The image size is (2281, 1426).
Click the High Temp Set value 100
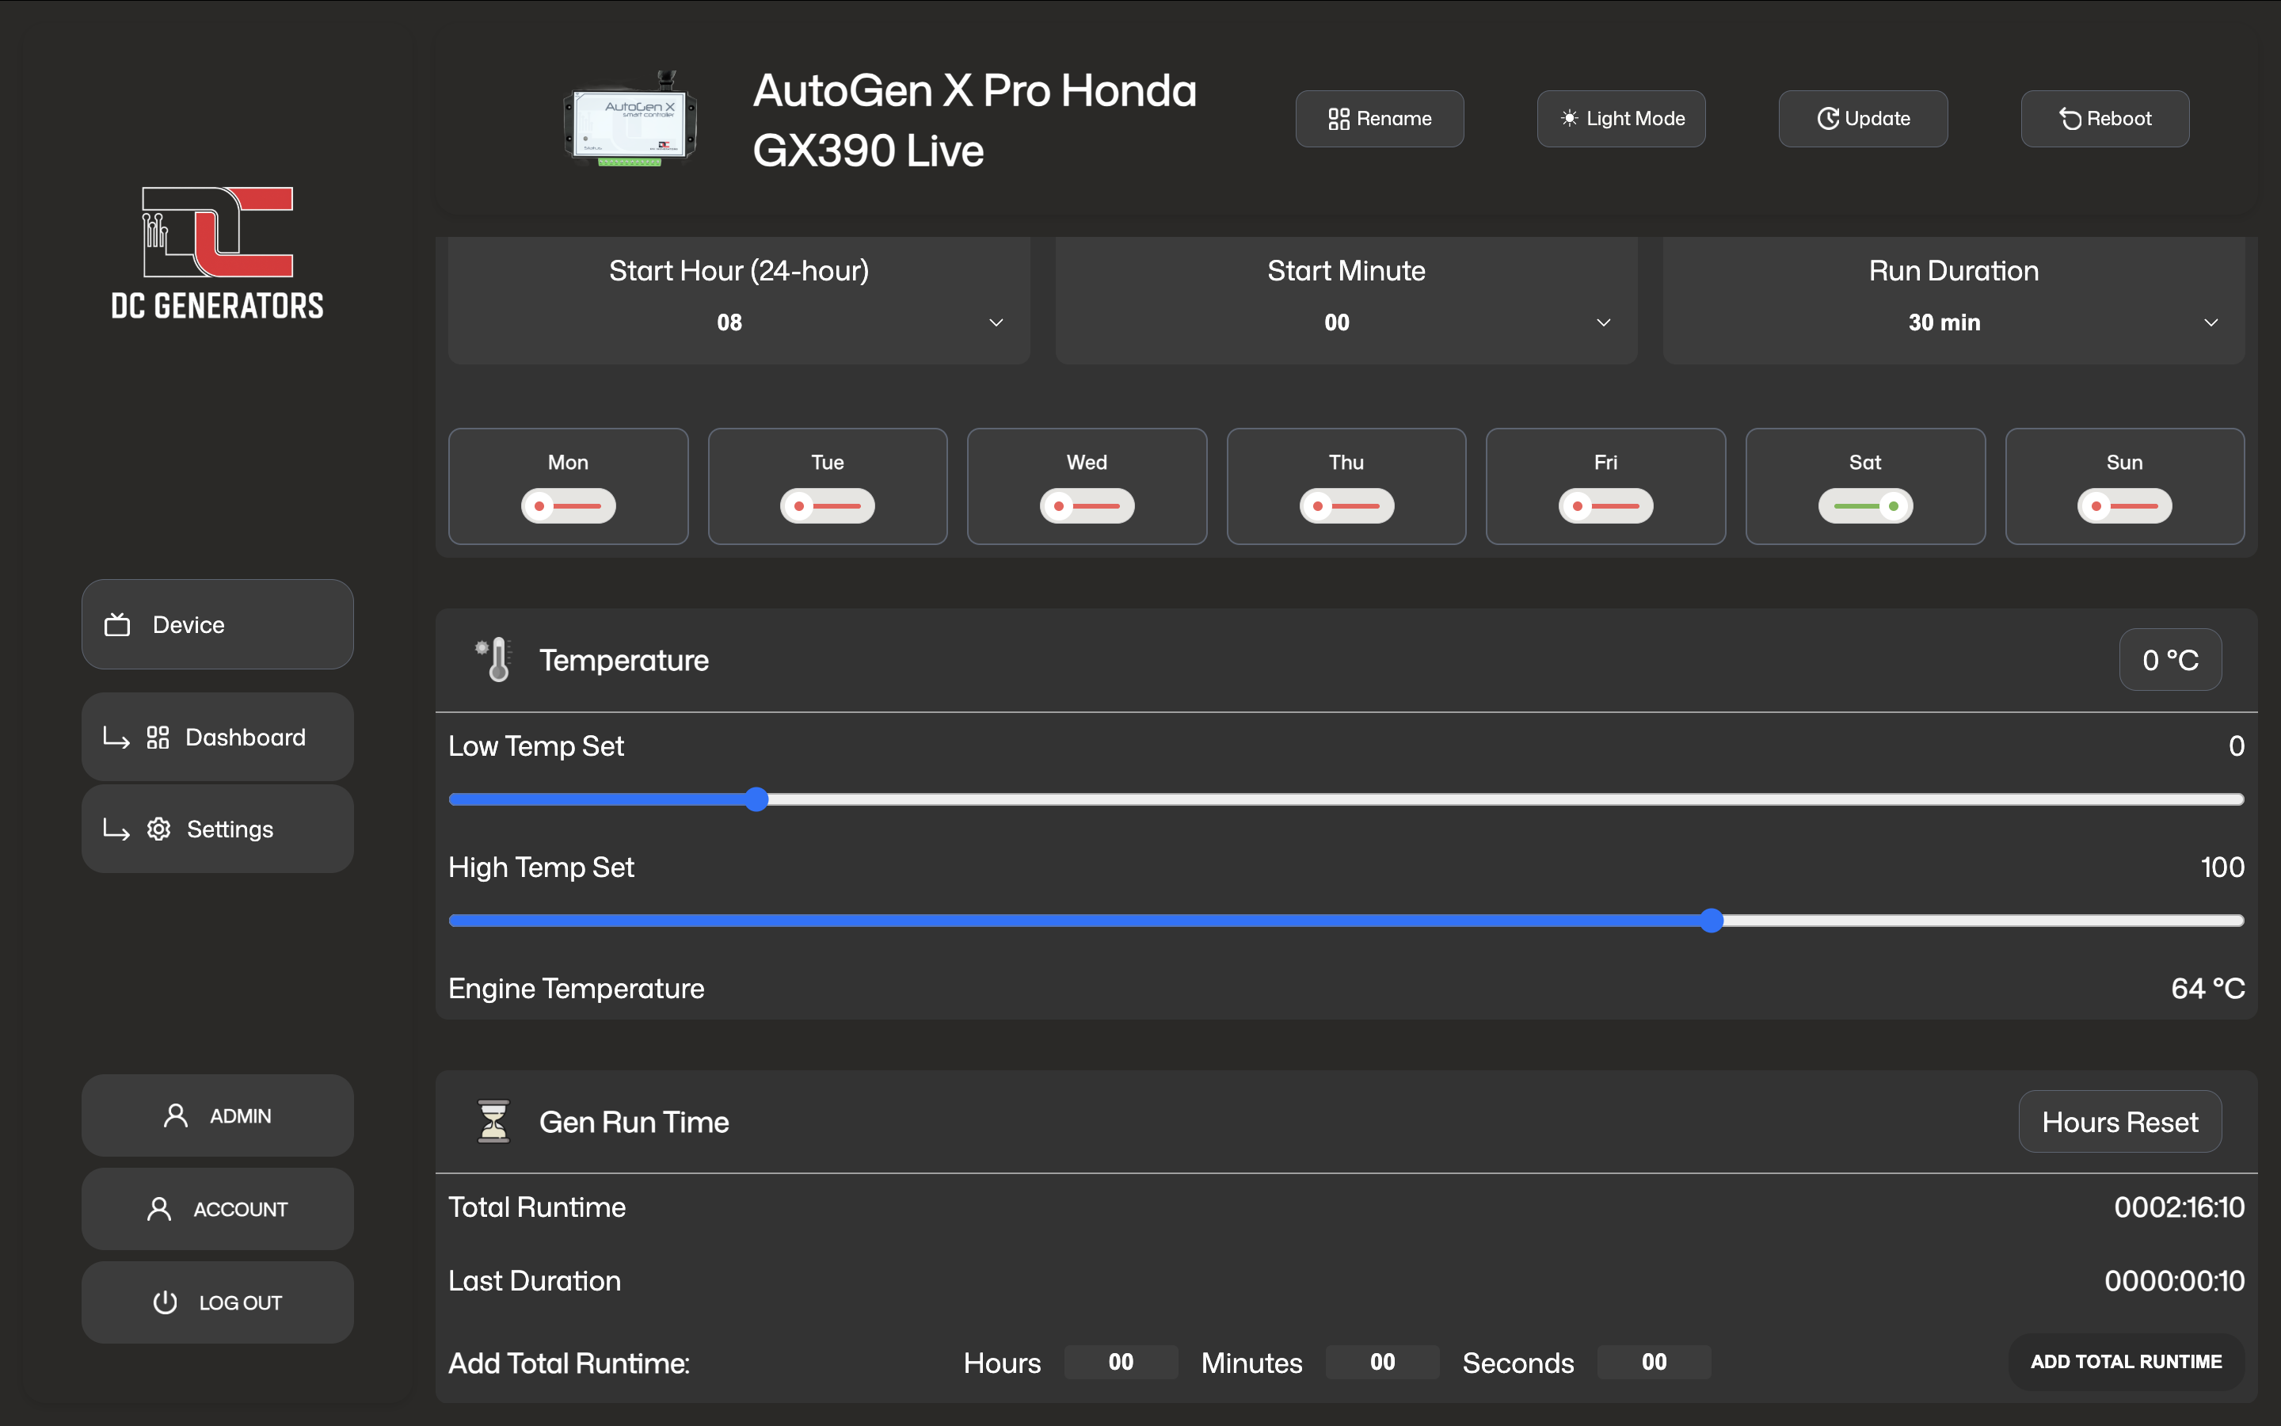2222,867
